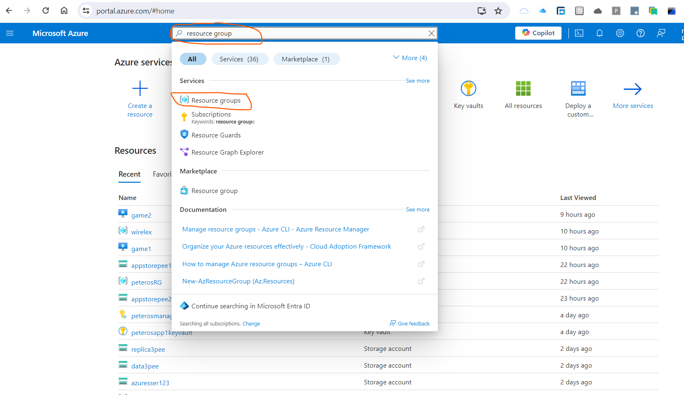Open Organize your Azure resources effectively doc

[287, 247]
